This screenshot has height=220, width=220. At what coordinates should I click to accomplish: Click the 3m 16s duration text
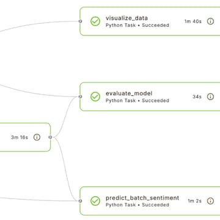(x=20, y=137)
